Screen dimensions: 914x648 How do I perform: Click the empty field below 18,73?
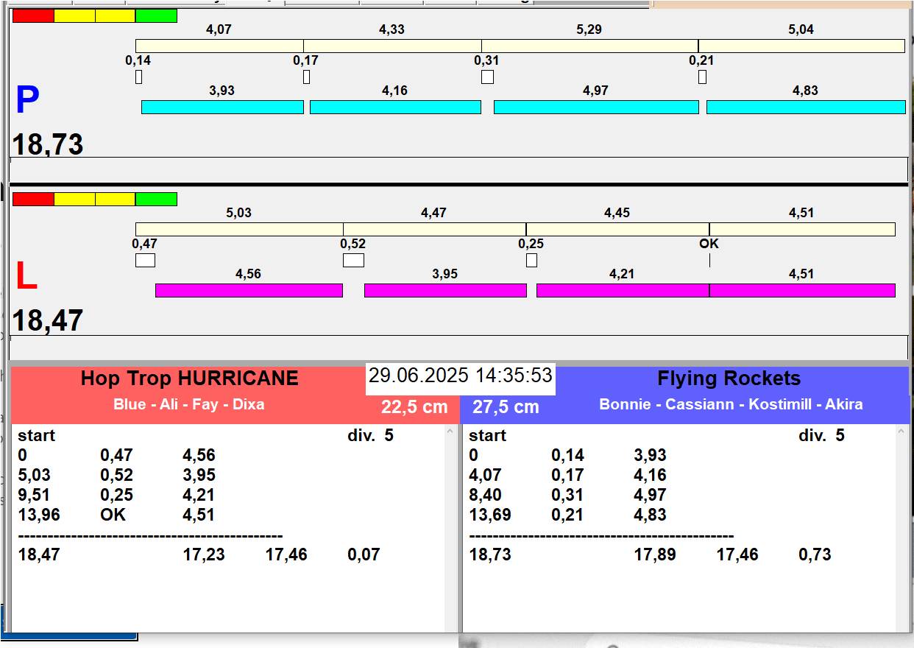click(x=458, y=169)
